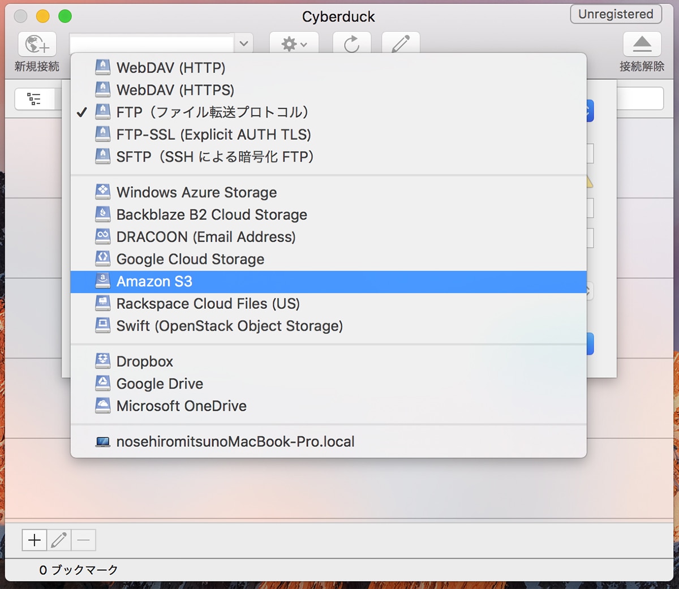Click the quick connect text field
The width and height of the screenshot is (679, 589).
152,44
